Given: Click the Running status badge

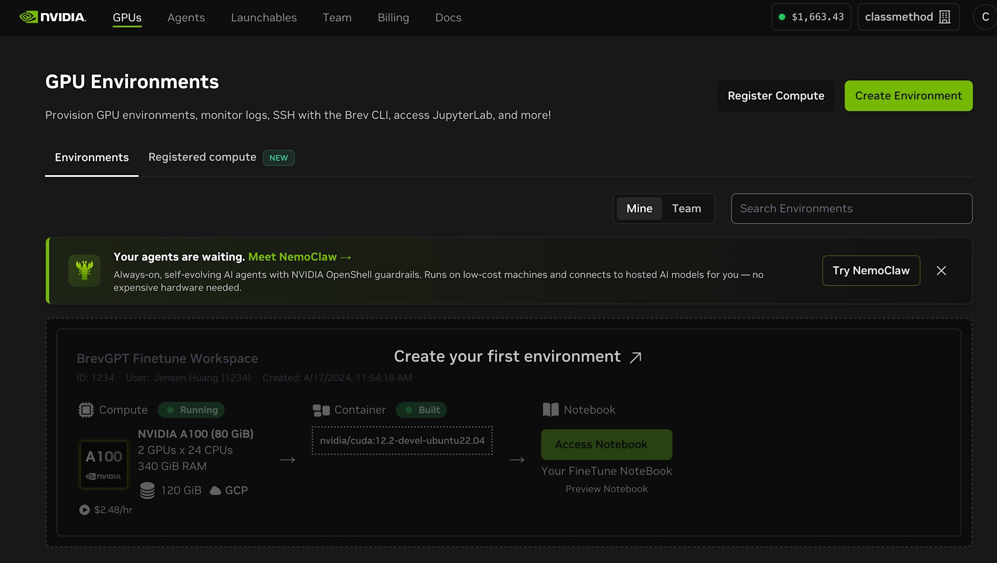Looking at the screenshot, I should pos(191,410).
